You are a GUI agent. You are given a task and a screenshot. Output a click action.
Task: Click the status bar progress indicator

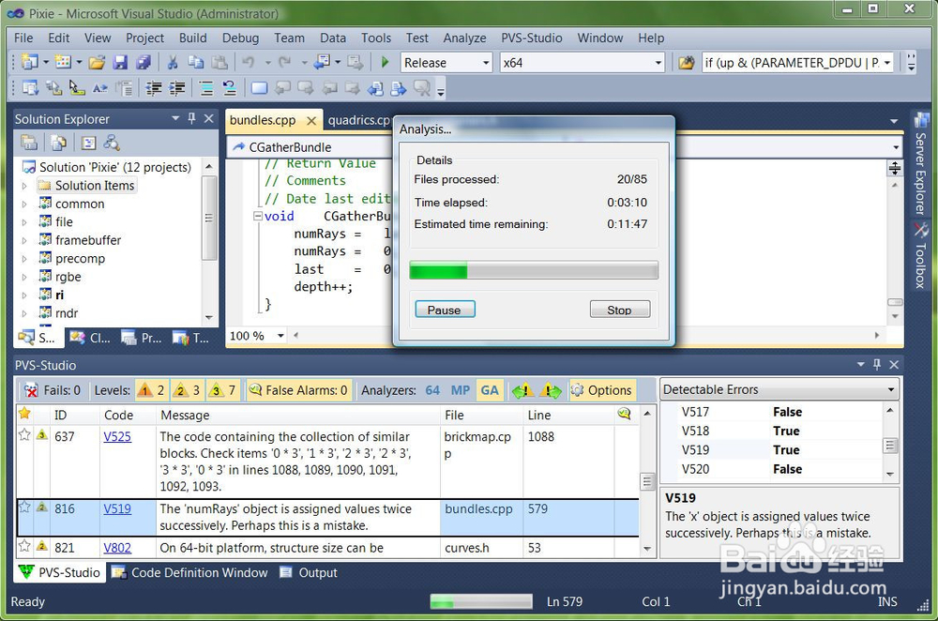481,601
